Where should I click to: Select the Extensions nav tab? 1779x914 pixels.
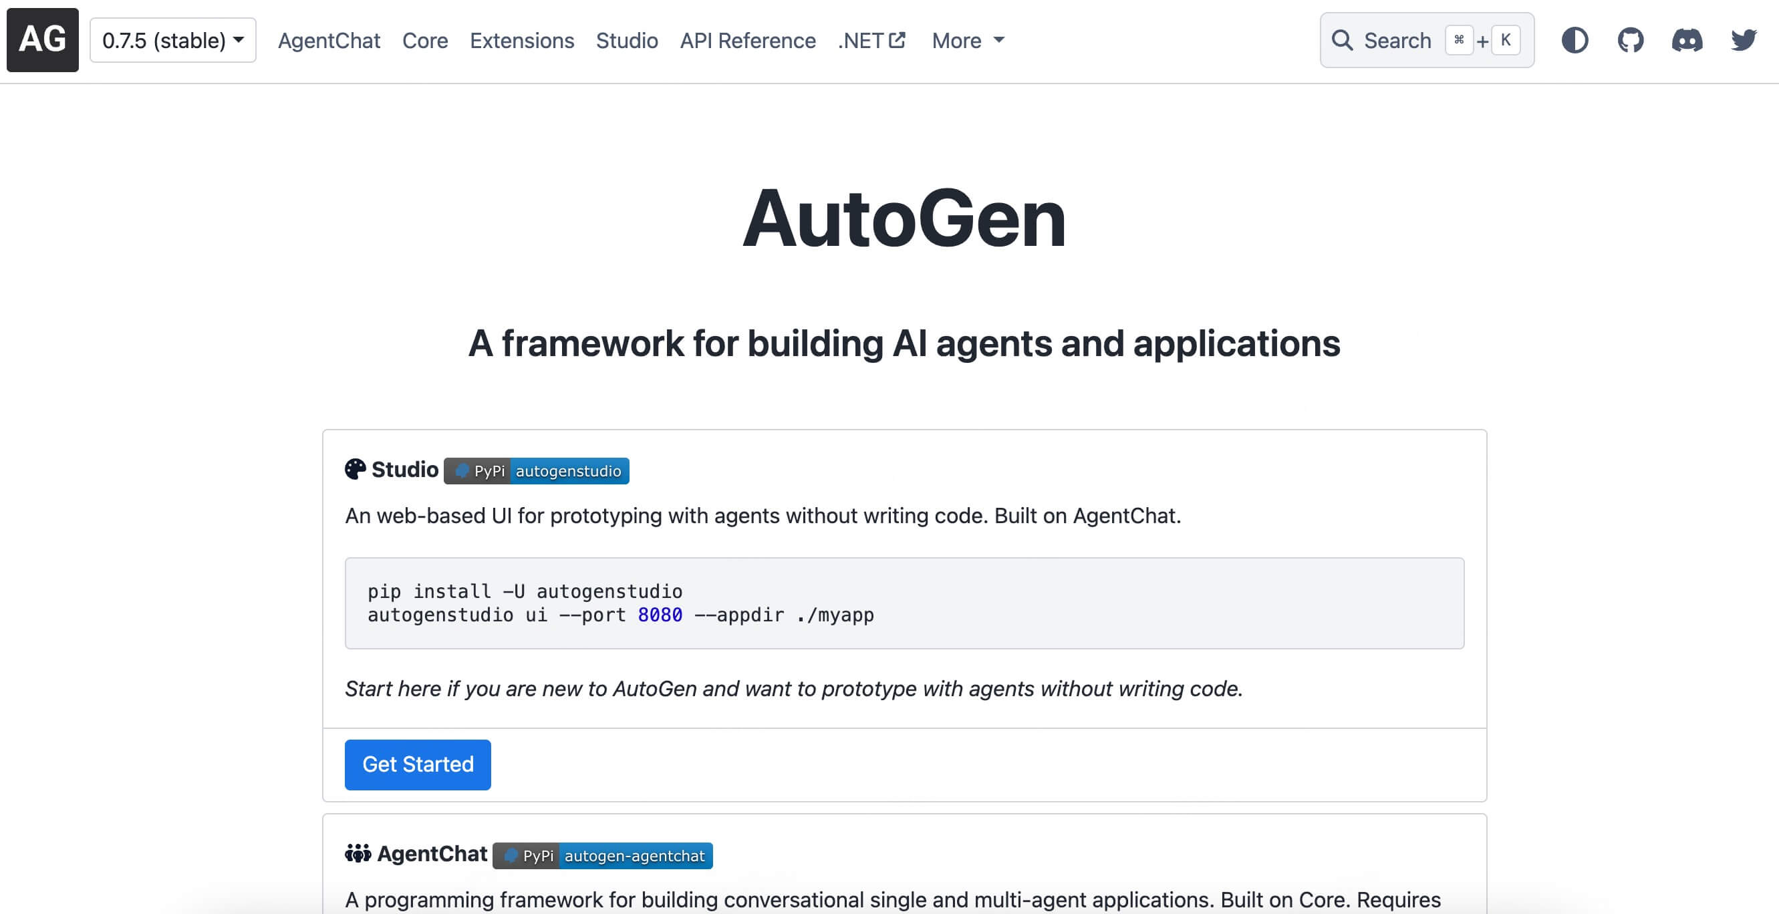click(x=521, y=41)
